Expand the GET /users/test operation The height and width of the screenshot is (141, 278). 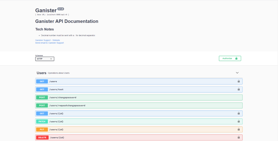coord(139,89)
